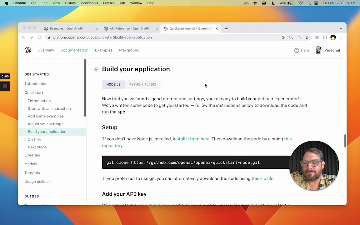Open Chrome extensions puzzle icon
360x225 pixels.
[317, 37]
